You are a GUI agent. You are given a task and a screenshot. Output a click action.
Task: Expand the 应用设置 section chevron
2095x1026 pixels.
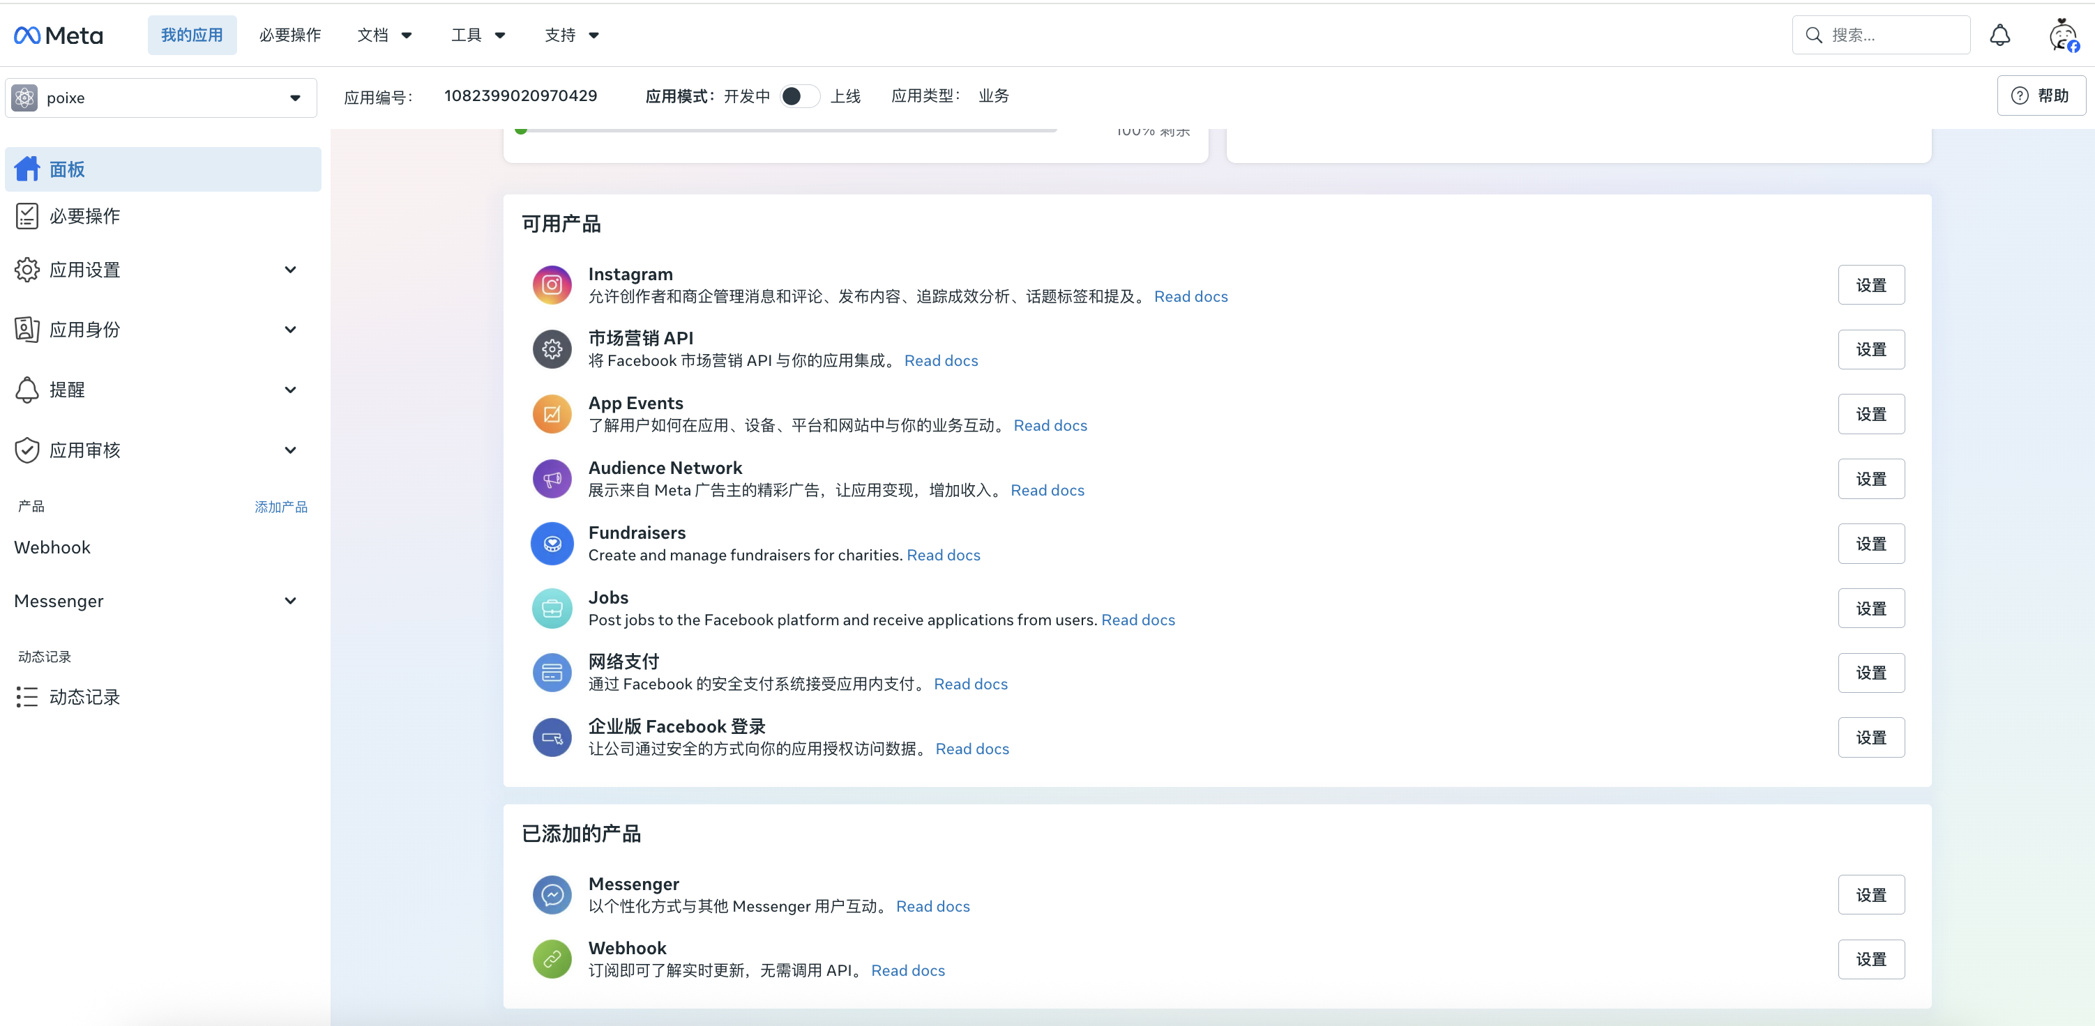(290, 270)
